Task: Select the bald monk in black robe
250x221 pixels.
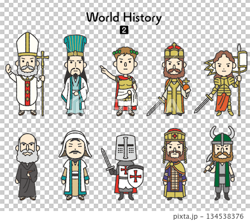Action: pyautogui.click(x=27, y=167)
